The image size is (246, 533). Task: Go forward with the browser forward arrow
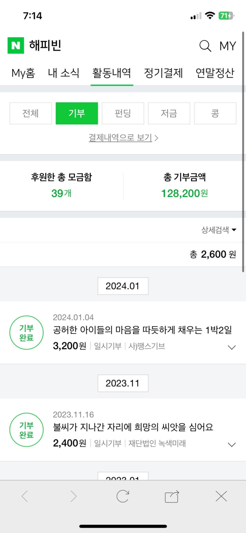pos(74,496)
